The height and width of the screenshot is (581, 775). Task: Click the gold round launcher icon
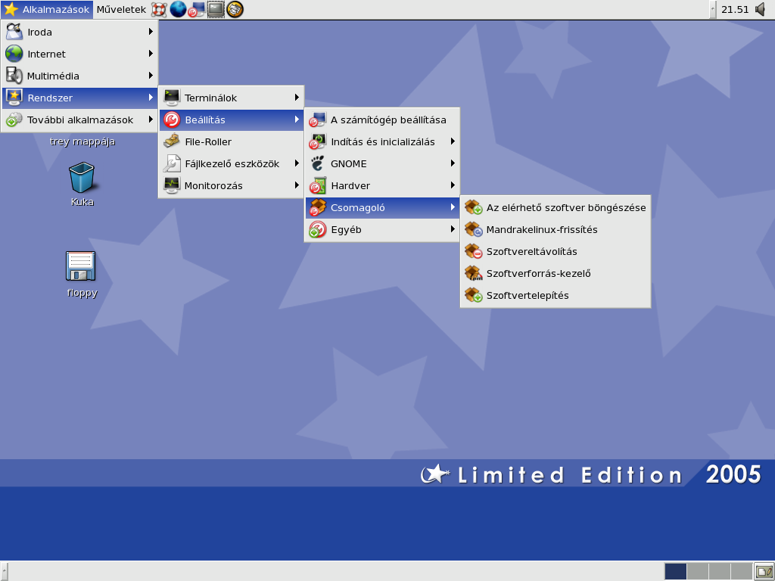pos(235,9)
